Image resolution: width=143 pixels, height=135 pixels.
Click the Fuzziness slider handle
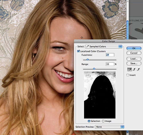[88, 60]
